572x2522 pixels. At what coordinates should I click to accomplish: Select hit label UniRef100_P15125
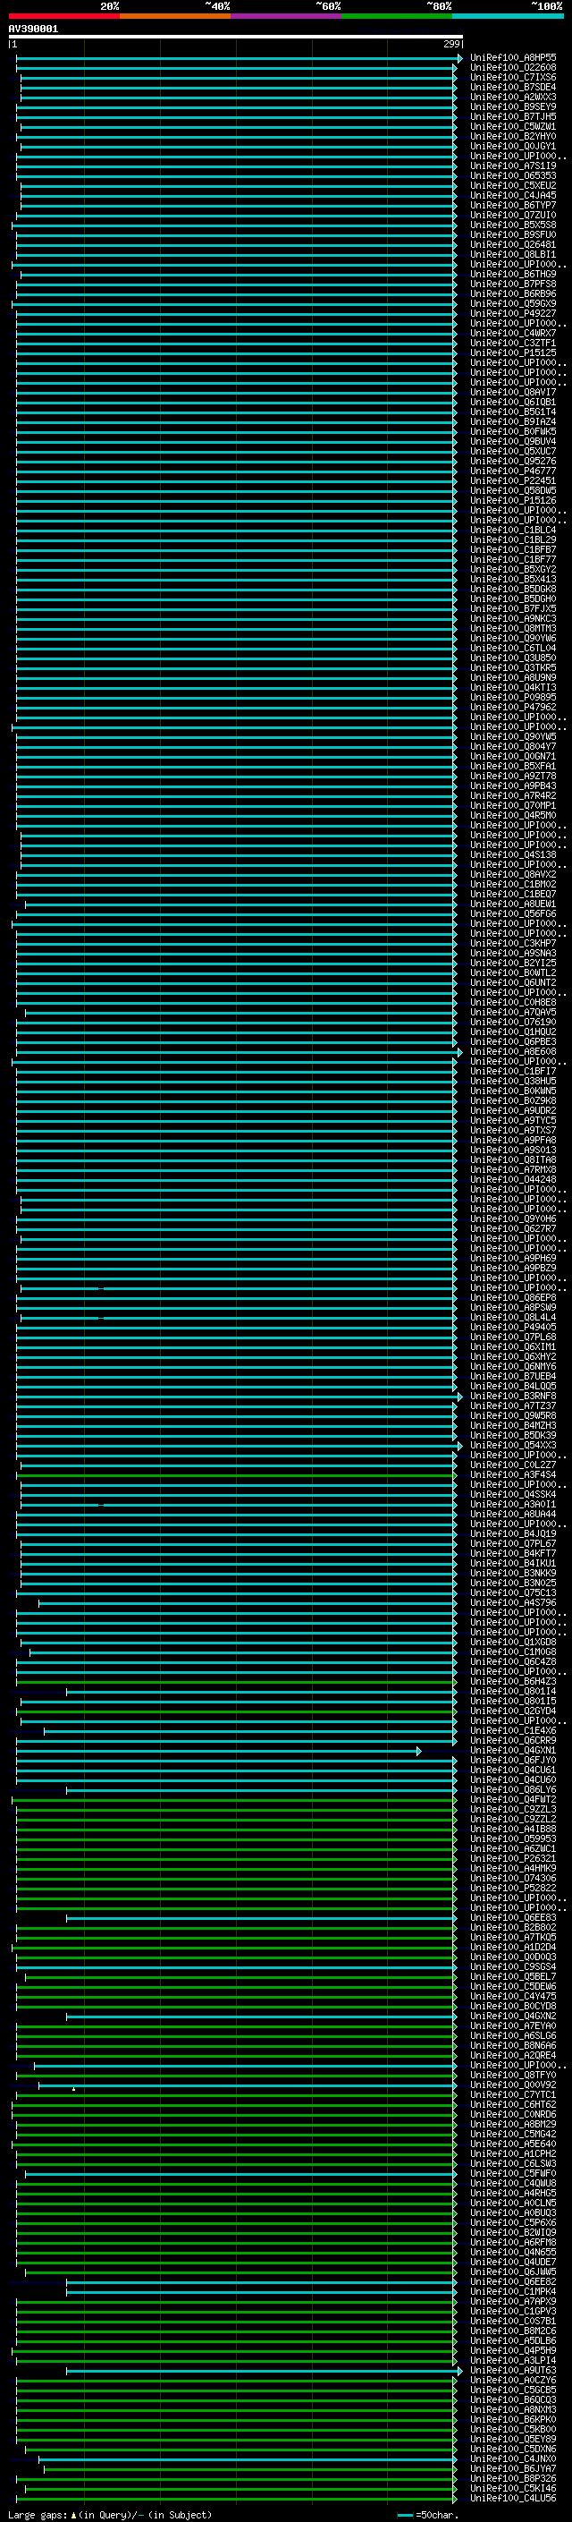pos(513,353)
